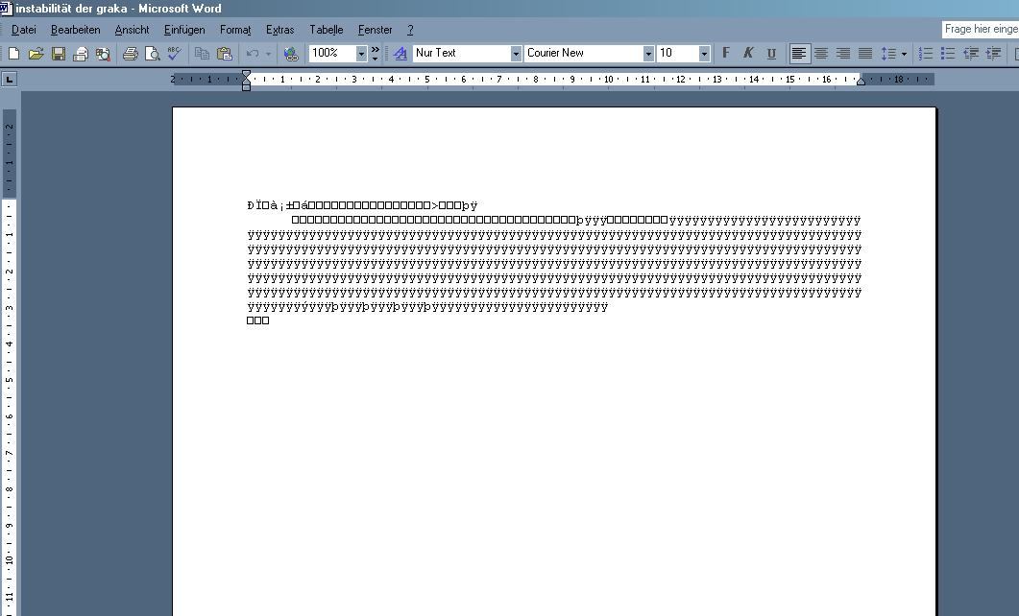
Task: Open the Datei menu
Action: [x=24, y=30]
